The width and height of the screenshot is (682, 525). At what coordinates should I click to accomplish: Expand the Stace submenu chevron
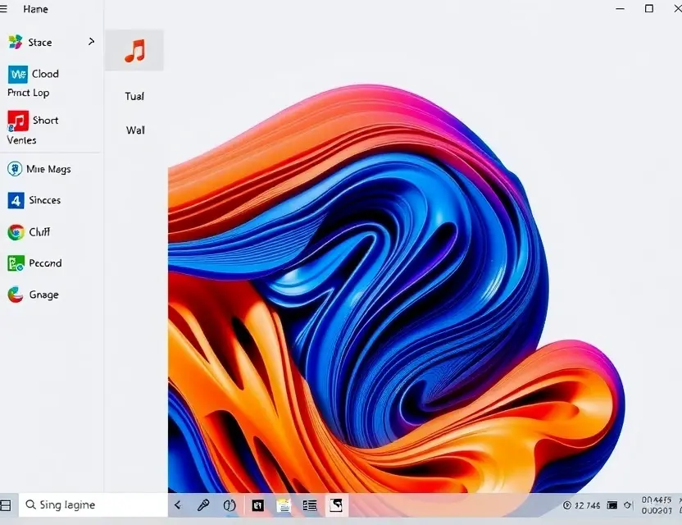click(x=91, y=41)
